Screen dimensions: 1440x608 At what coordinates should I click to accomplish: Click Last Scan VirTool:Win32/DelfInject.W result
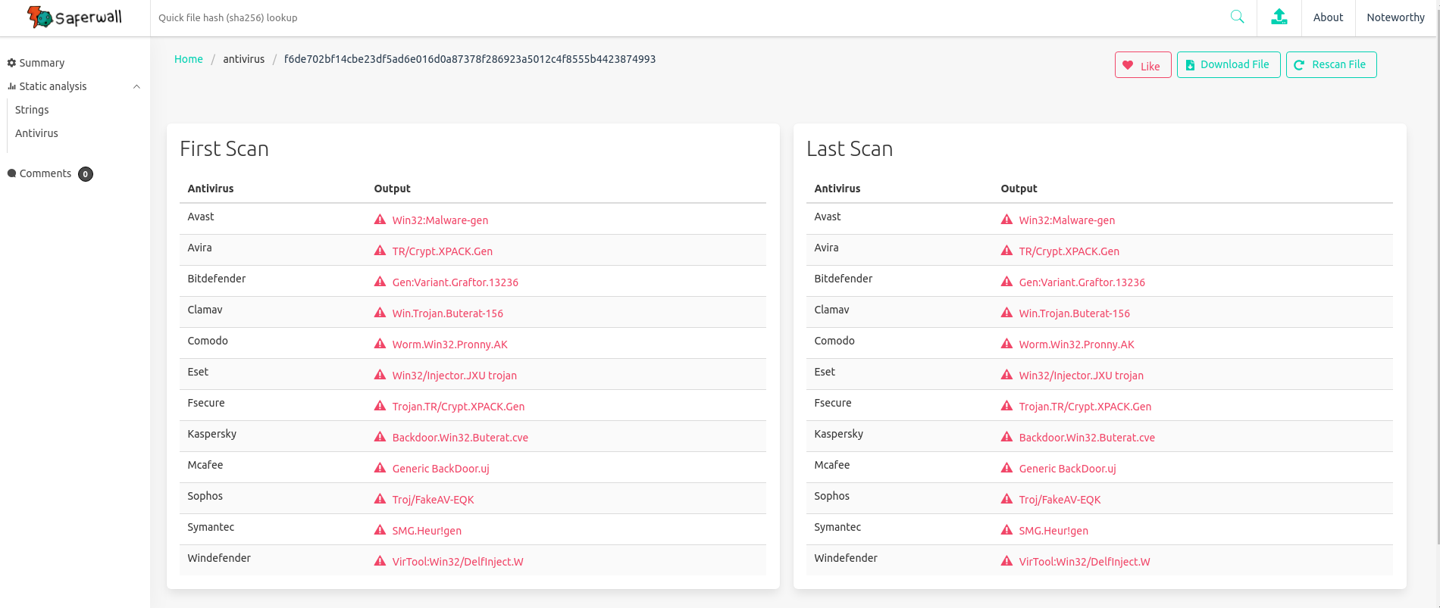1085,562
